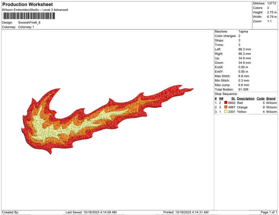Click the stitches count 13772

coord(271,3)
